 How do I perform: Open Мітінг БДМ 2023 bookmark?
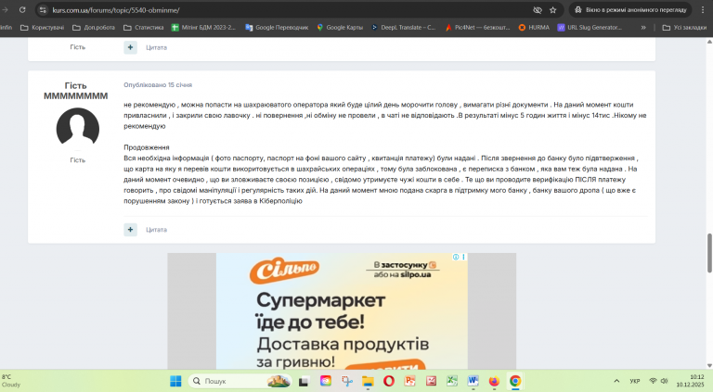coord(203,27)
